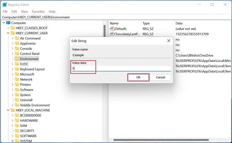Viewport: 232px width, 143px height.
Task: Click the tree pane vertical scrollbar thumb
Action: pyautogui.click(x=105, y=30)
